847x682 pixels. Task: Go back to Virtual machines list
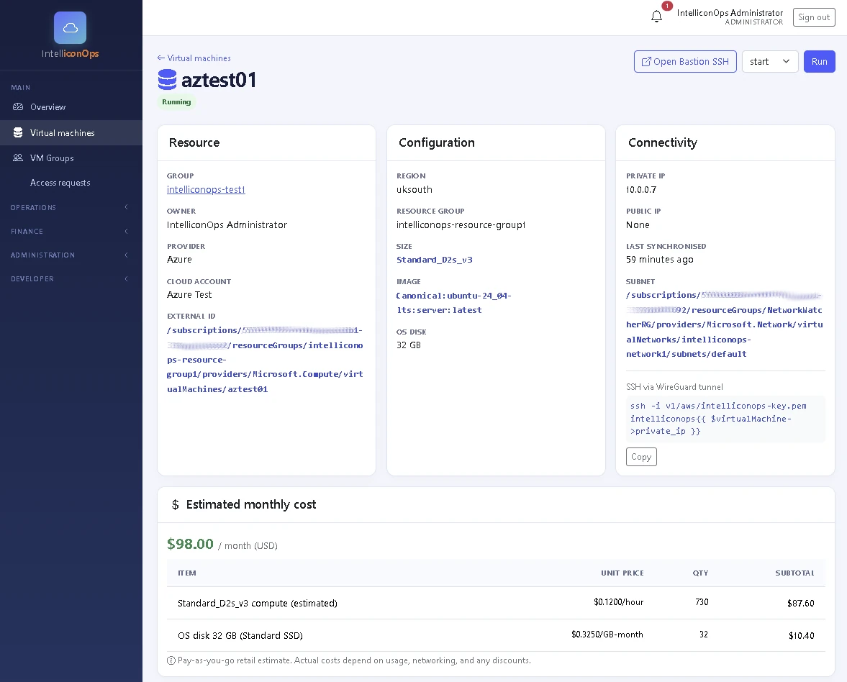[x=194, y=58]
